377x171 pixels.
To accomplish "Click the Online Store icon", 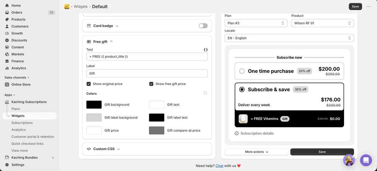I will point(7,84).
